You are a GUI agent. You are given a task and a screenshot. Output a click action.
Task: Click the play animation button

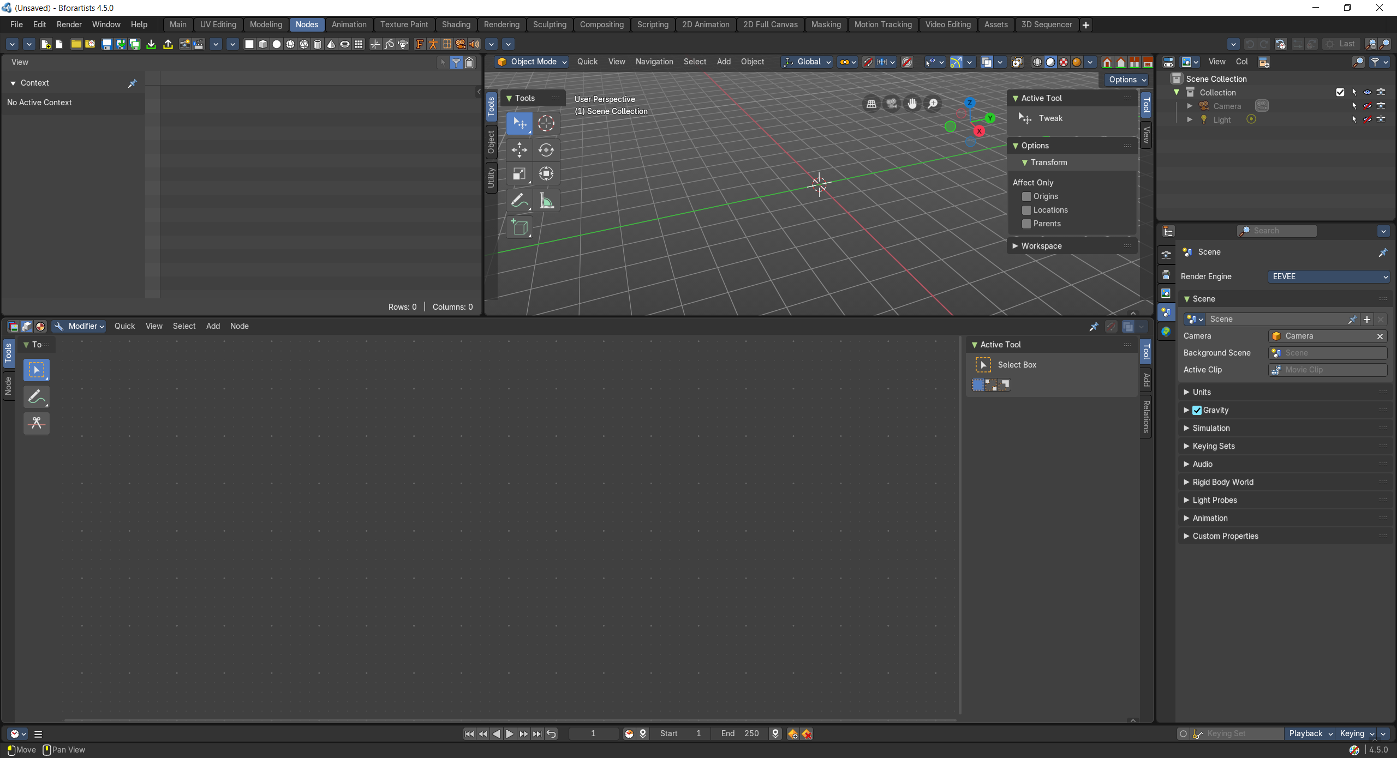pos(510,734)
